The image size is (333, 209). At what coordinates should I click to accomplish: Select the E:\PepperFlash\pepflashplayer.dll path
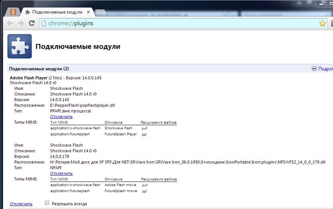(82, 106)
